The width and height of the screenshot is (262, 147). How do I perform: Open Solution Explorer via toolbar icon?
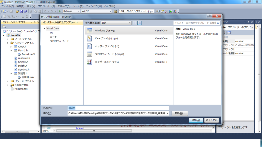click(158, 11)
